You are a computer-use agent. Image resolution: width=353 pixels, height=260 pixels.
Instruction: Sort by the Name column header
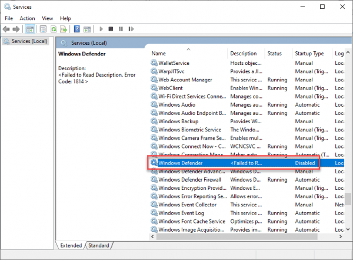pyautogui.click(x=158, y=54)
